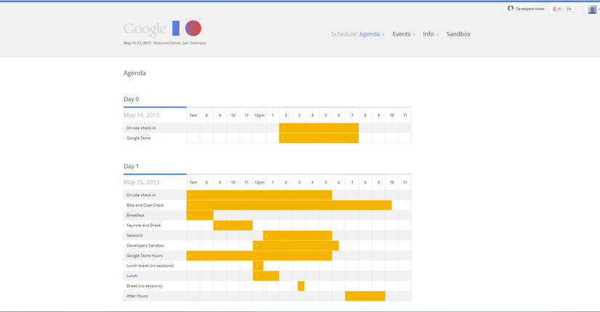Click Keynote and Break time bar
This screenshot has height=312, width=600.
232,225
